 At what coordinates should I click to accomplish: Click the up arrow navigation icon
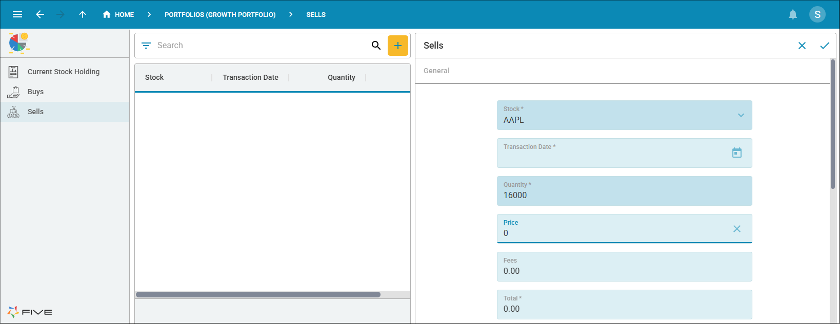click(83, 14)
